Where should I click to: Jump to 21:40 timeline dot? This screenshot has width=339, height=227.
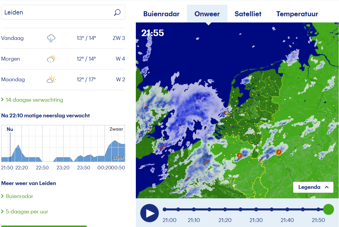287,209
